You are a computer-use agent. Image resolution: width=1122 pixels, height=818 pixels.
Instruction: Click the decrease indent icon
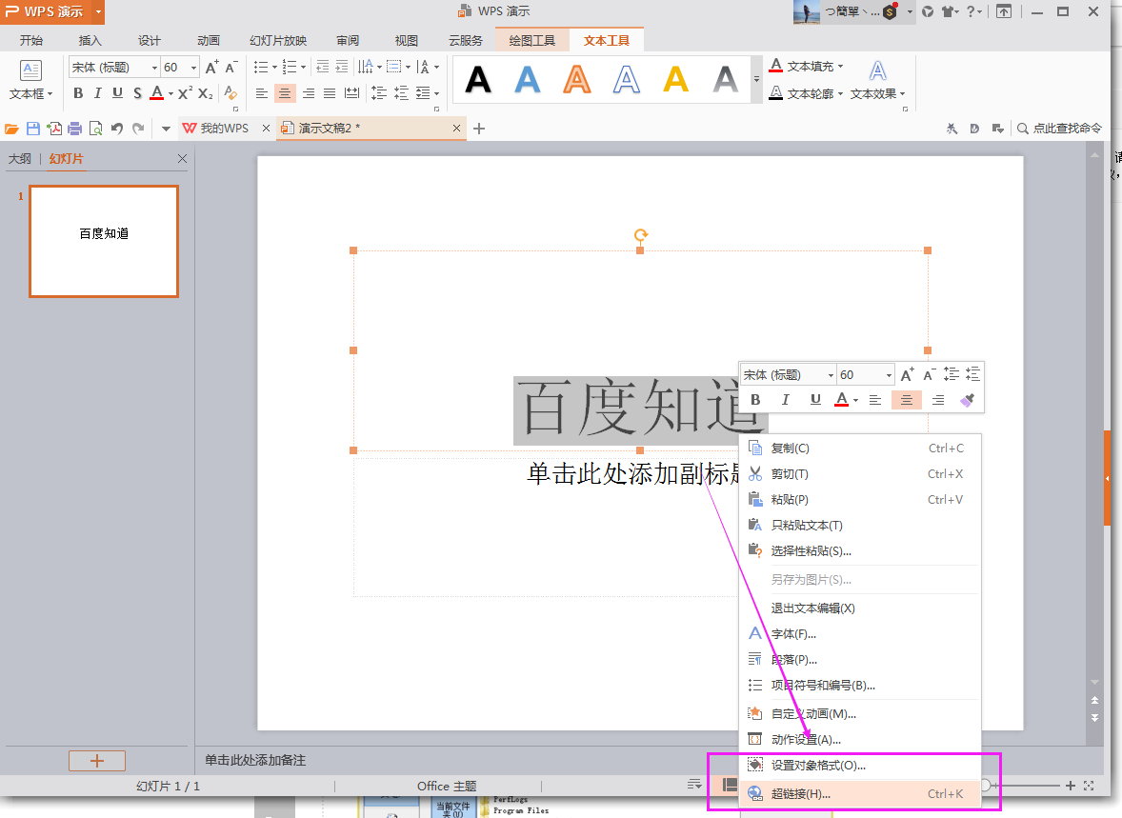pyautogui.click(x=323, y=67)
